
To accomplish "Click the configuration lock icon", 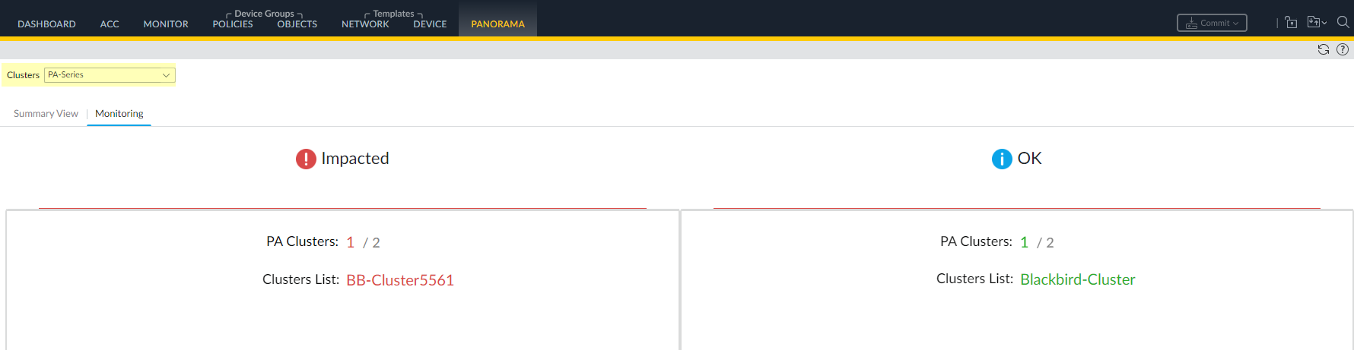I will tap(1291, 23).
